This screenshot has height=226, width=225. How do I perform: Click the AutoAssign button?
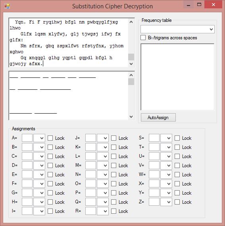point(158,118)
